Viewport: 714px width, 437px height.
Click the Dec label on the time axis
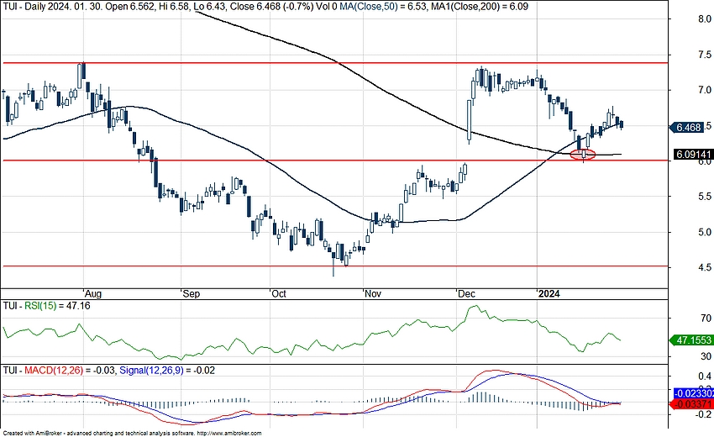click(x=467, y=294)
